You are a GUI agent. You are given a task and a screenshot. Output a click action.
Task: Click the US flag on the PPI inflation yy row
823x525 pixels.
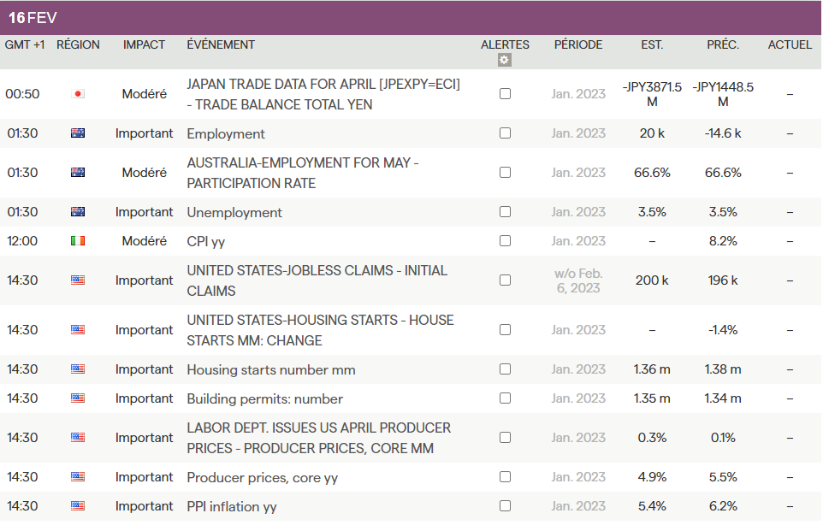tap(78, 506)
